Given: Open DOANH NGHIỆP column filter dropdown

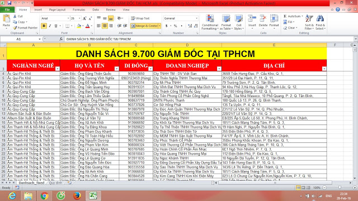Looking at the screenshot, I should tap(219, 69).
